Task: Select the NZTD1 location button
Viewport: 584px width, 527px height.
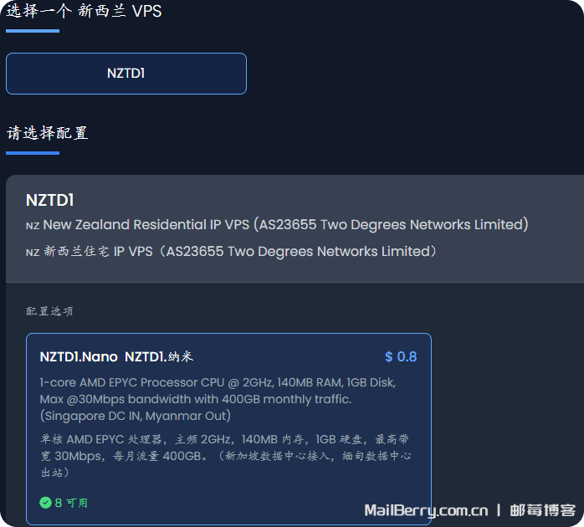Action: 126,74
